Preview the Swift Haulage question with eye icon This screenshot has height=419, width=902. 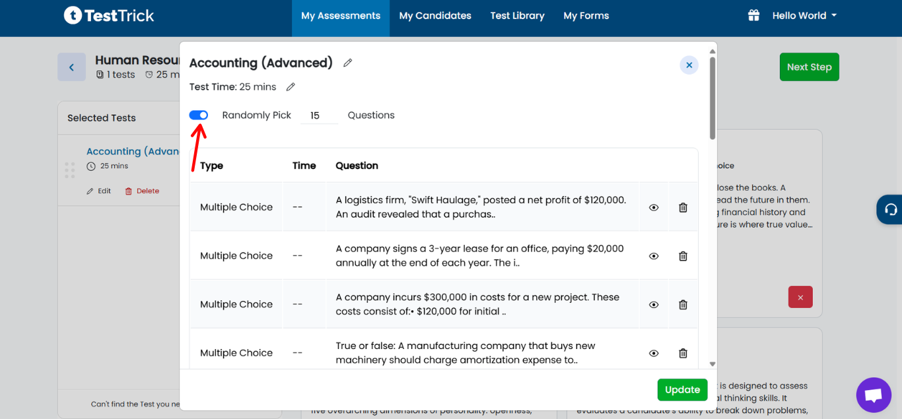(654, 207)
